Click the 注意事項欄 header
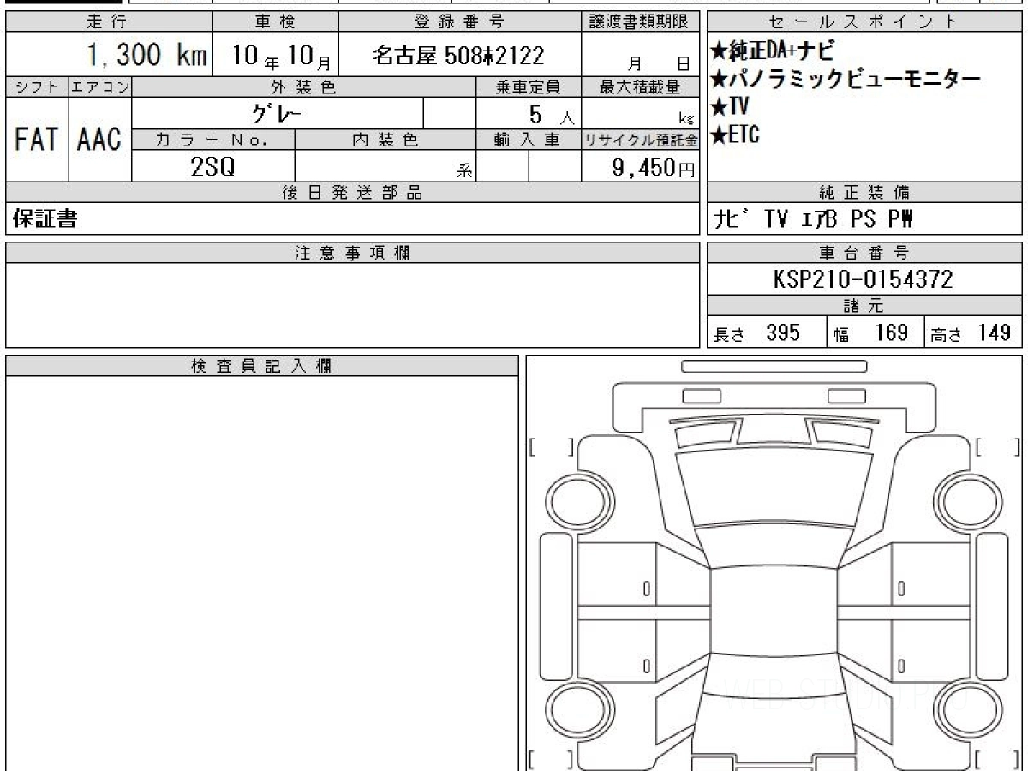 click(x=353, y=253)
